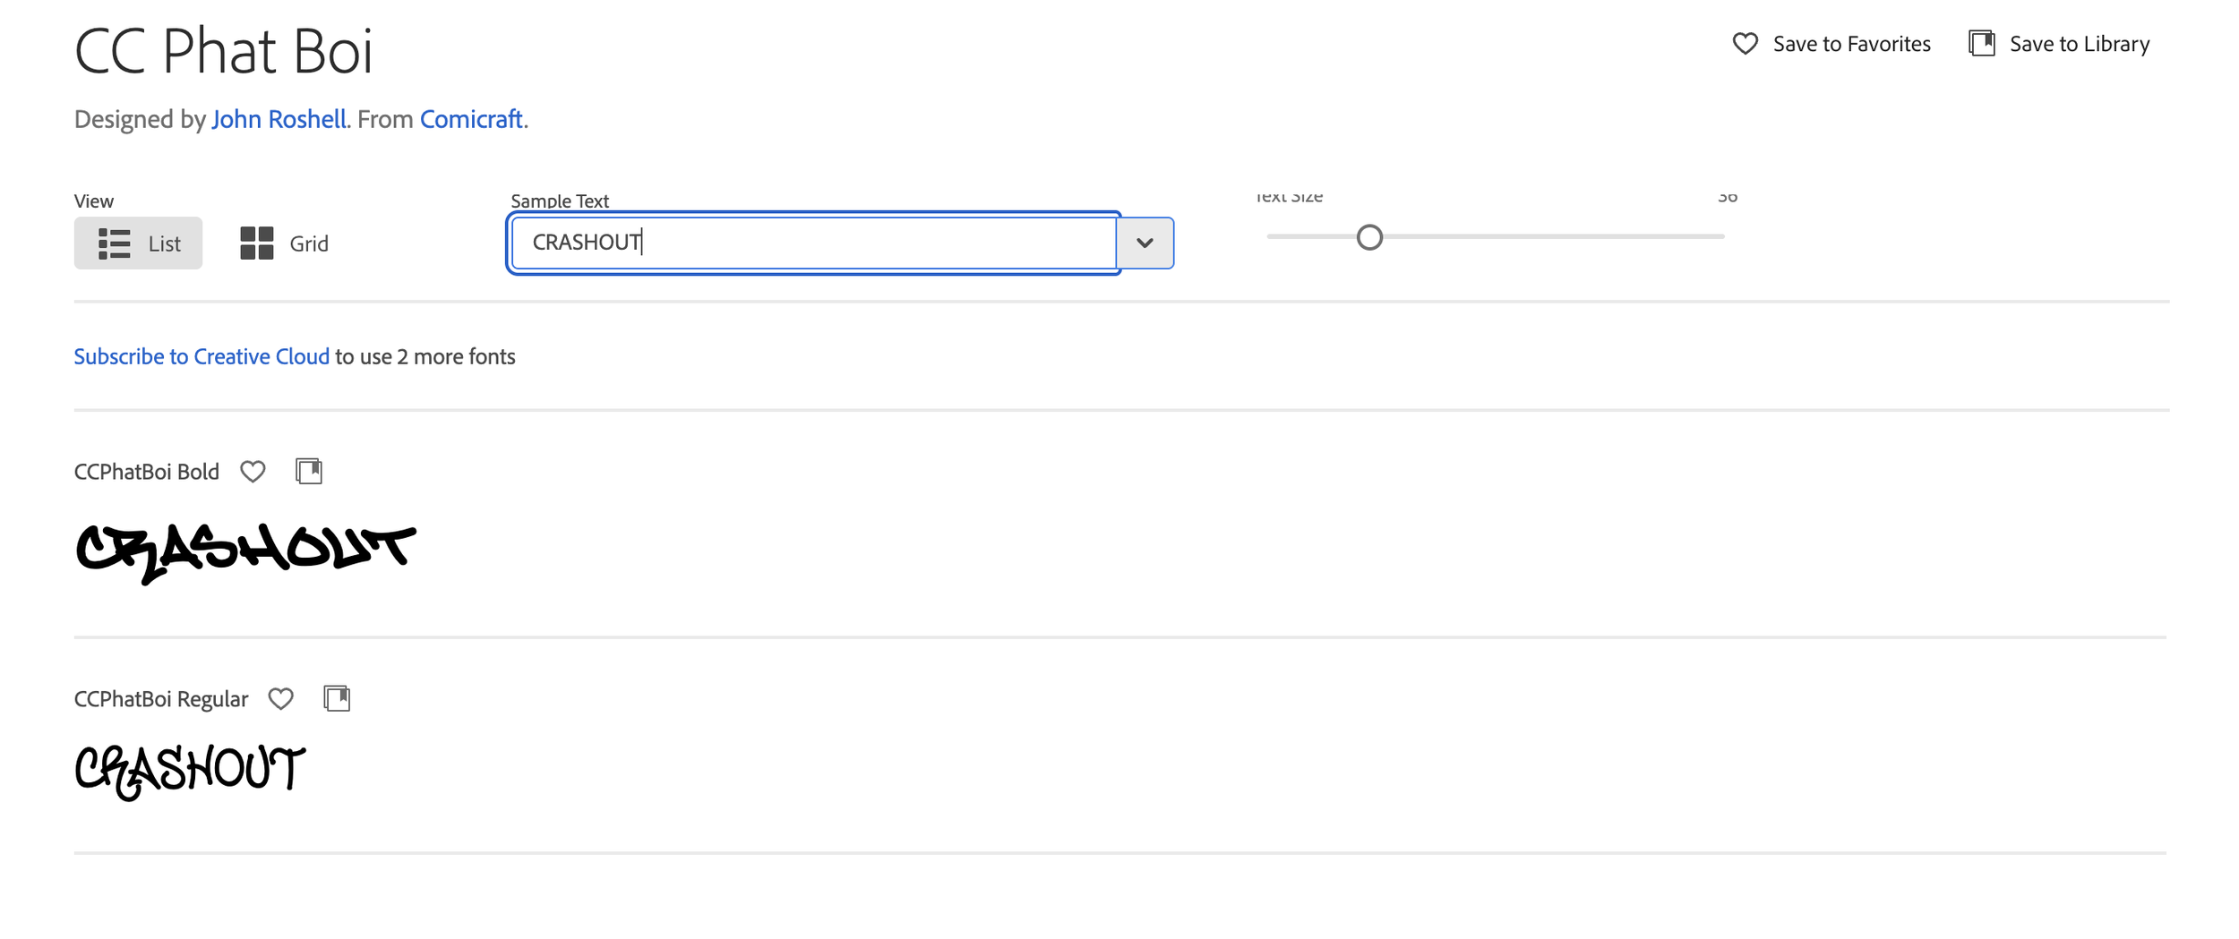Image resolution: width=2239 pixels, height=939 pixels.
Task: Add CCPhatBoi Regular to library via its icon
Action: coord(337,698)
